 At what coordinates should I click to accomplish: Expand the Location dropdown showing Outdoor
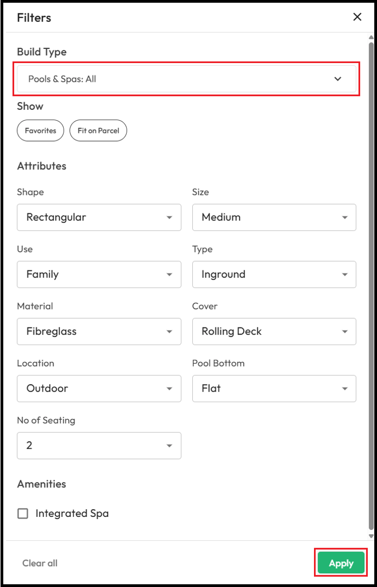(99, 388)
